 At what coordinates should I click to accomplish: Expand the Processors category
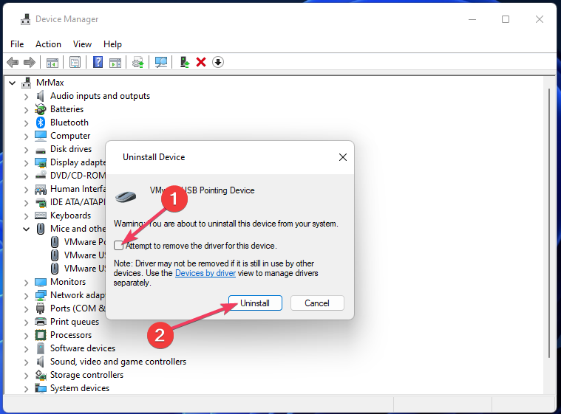26,336
